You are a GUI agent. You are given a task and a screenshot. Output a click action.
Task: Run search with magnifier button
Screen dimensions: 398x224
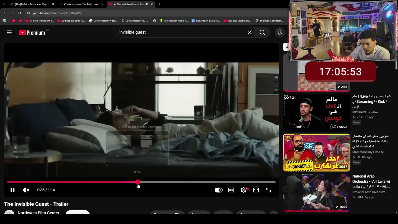pyautogui.click(x=262, y=32)
